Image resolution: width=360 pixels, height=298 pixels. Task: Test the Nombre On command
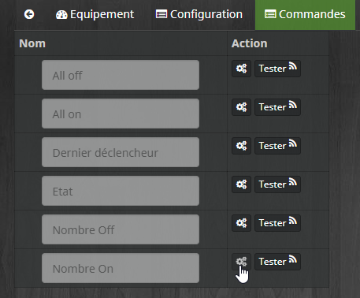tap(277, 262)
